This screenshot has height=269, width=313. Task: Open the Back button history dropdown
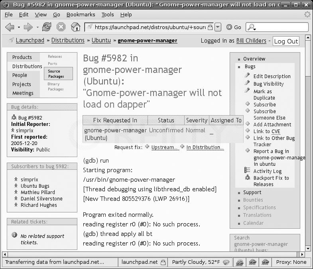(x=19, y=27)
